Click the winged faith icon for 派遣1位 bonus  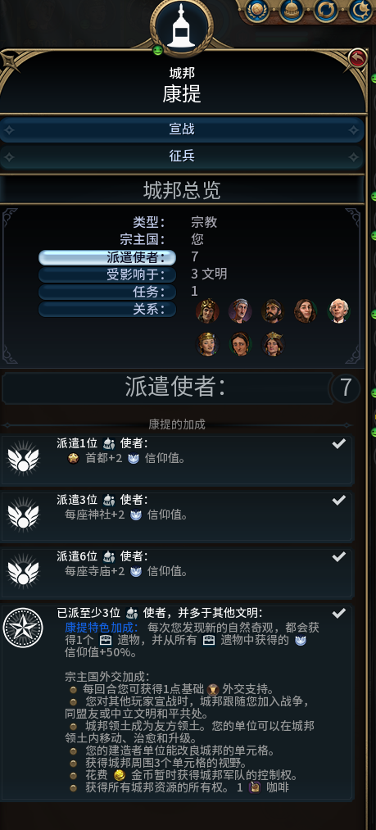(x=23, y=458)
